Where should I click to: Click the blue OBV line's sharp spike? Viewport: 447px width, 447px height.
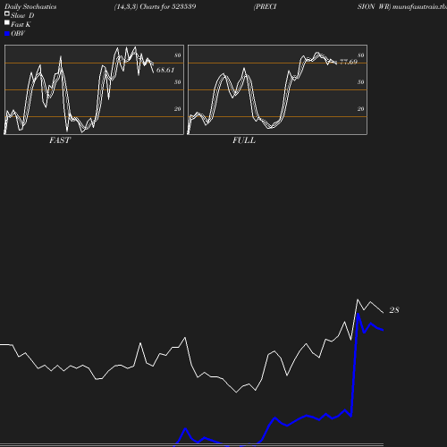(358, 315)
